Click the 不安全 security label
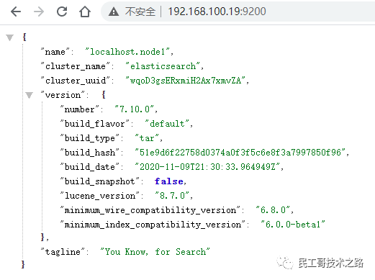 (140, 12)
